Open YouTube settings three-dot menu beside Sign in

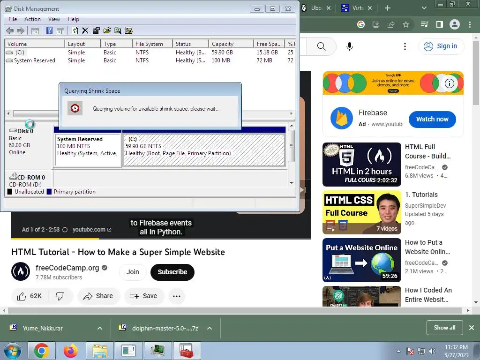[405, 46]
